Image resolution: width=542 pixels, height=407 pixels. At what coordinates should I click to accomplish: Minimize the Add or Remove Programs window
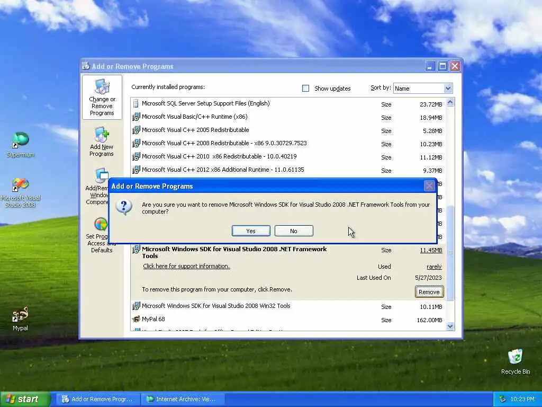pos(430,66)
